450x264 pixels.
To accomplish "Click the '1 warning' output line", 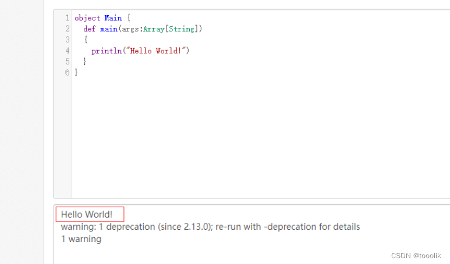I will pos(82,239).
